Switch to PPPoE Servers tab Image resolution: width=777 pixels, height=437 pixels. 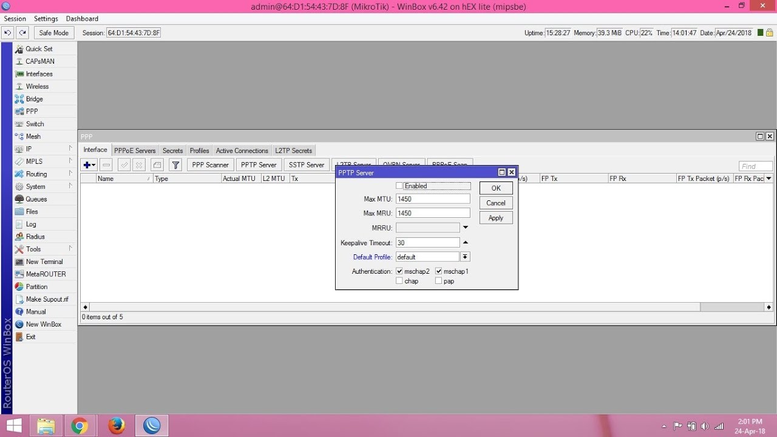[x=135, y=151]
